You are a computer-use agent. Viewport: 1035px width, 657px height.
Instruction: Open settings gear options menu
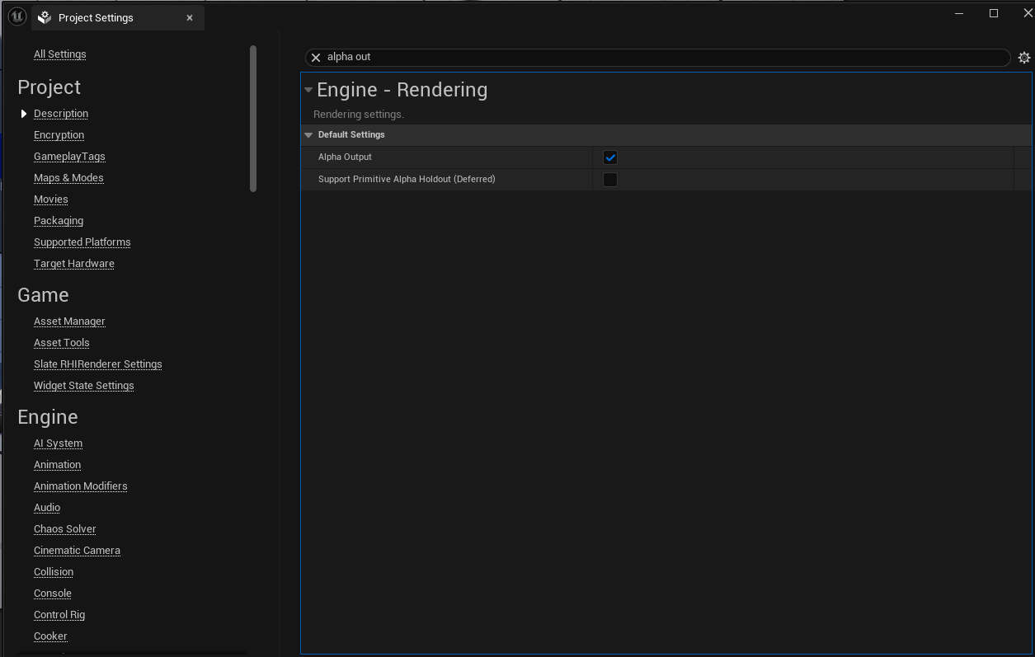(1023, 58)
